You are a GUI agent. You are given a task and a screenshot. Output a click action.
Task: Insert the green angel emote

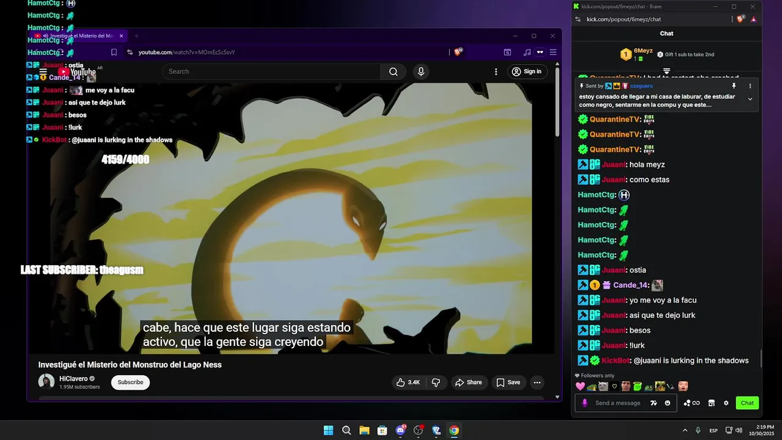point(637,386)
